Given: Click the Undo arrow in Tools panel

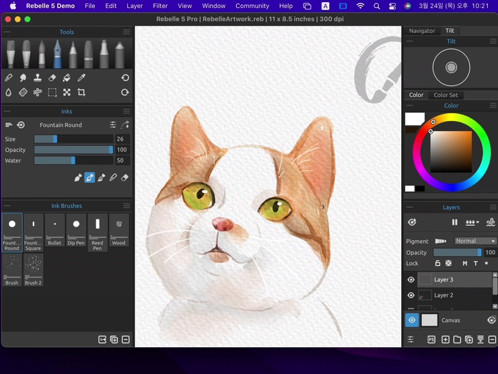Looking at the screenshot, I should (125, 78).
